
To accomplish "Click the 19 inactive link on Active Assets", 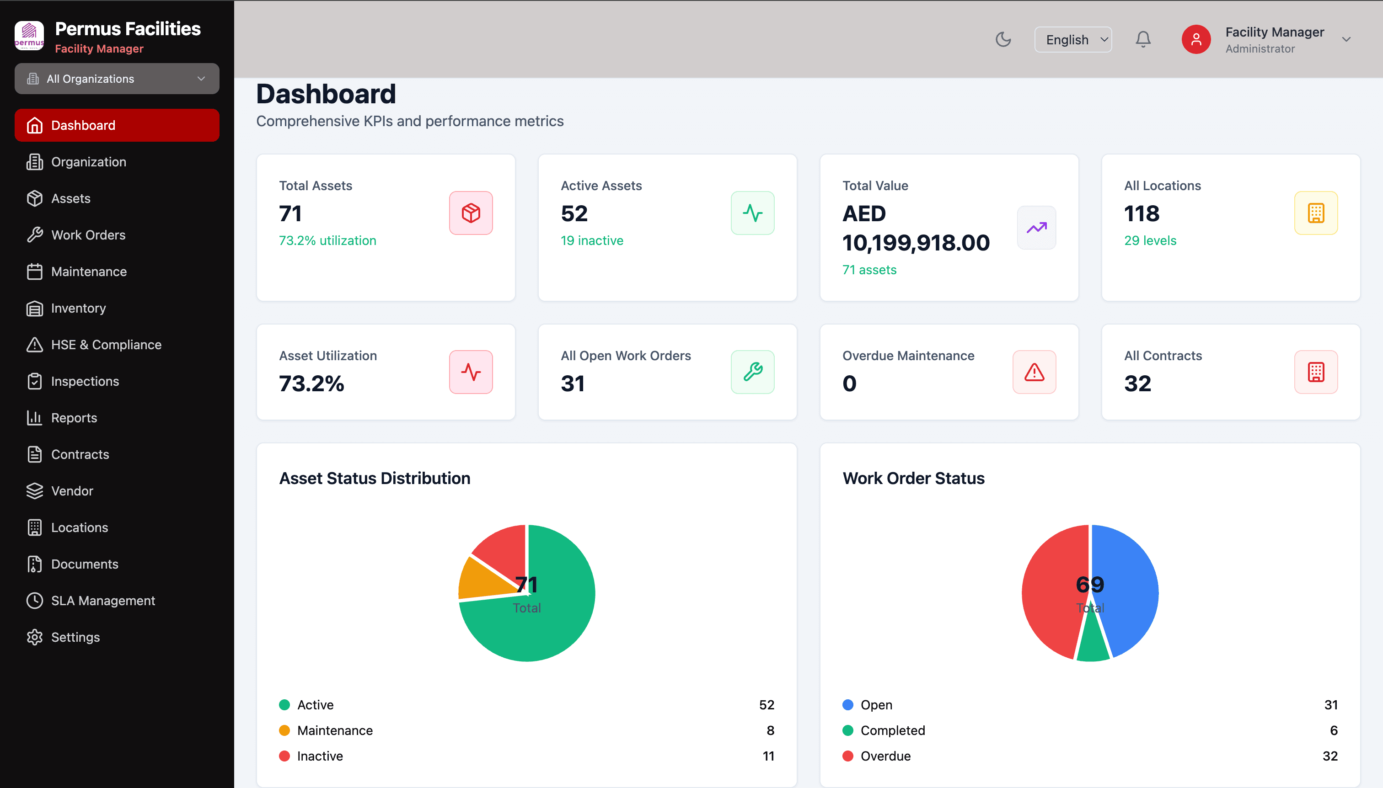I will (x=591, y=240).
